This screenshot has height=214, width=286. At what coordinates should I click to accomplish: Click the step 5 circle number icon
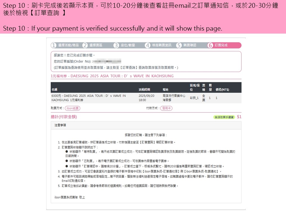(179, 45)
